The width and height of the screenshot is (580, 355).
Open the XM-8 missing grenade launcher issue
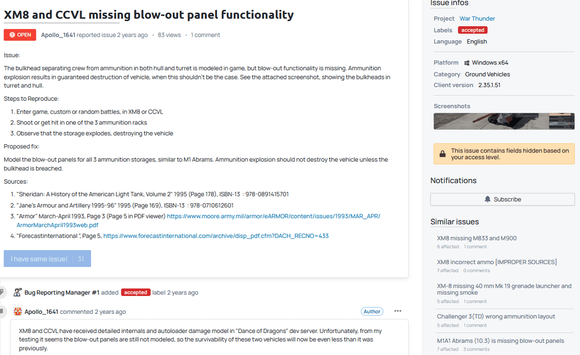coord(504,289)
